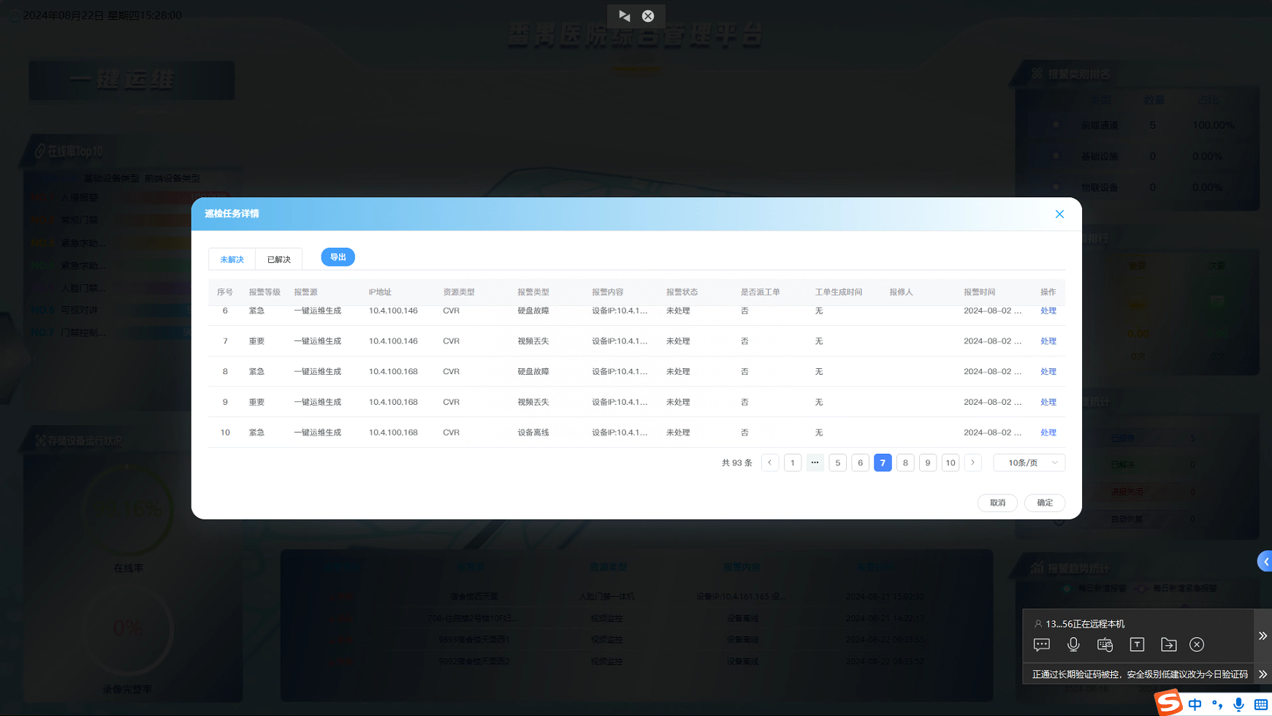
Task: Click the 报警类型 column header
Action: tap(533, 292)
